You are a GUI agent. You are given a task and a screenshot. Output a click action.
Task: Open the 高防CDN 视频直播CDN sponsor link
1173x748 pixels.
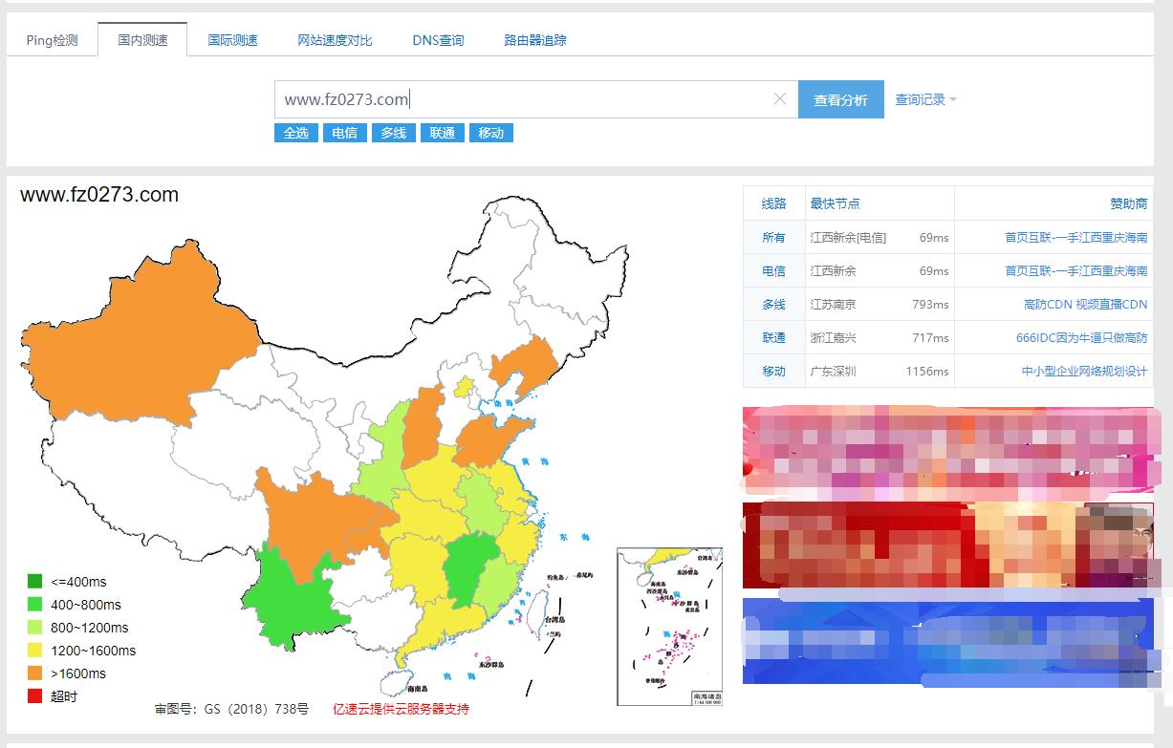coord(1084,305)
